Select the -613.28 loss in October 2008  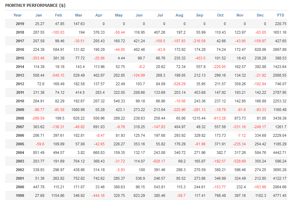pos(219,118)
